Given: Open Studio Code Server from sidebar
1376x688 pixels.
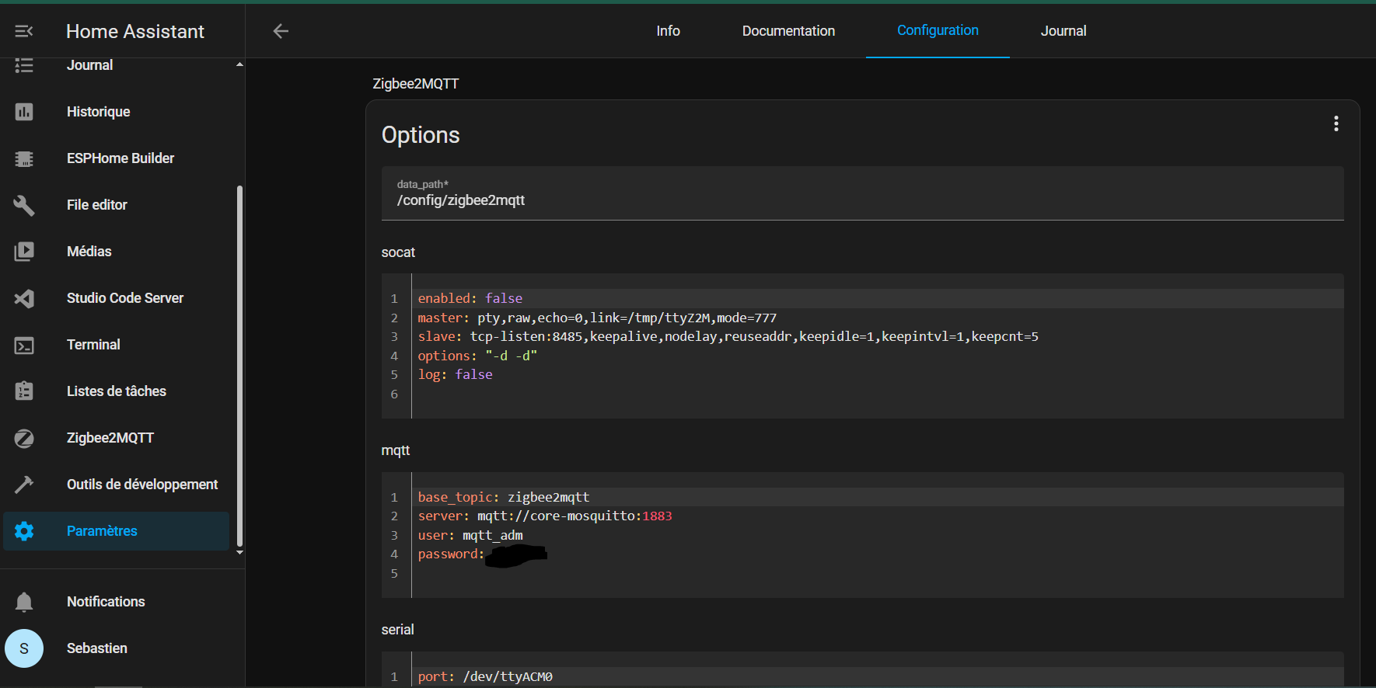Looking at the screenshot, I should 117,298.
